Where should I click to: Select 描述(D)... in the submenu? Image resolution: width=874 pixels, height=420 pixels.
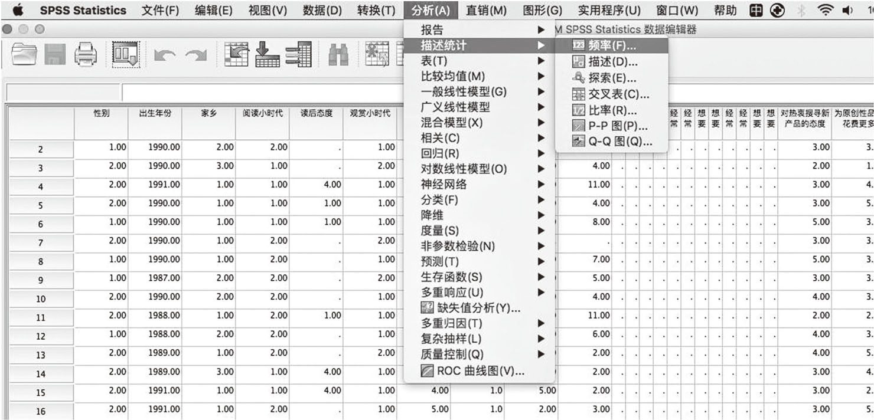tap(611, 61)
